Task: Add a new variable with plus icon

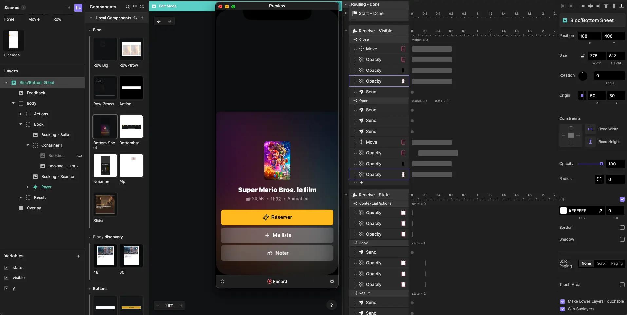Action: click(78, 256)
